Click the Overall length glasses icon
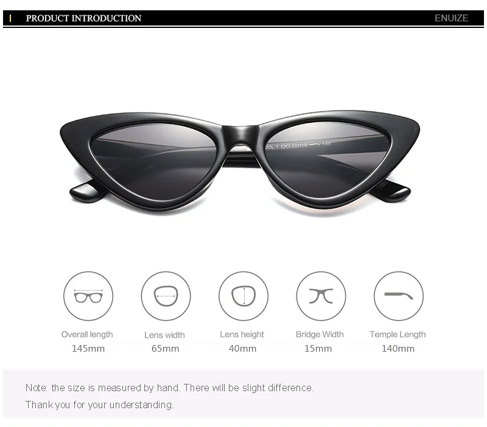This screenshot has height=427, width=487. [x=88, y=296]
